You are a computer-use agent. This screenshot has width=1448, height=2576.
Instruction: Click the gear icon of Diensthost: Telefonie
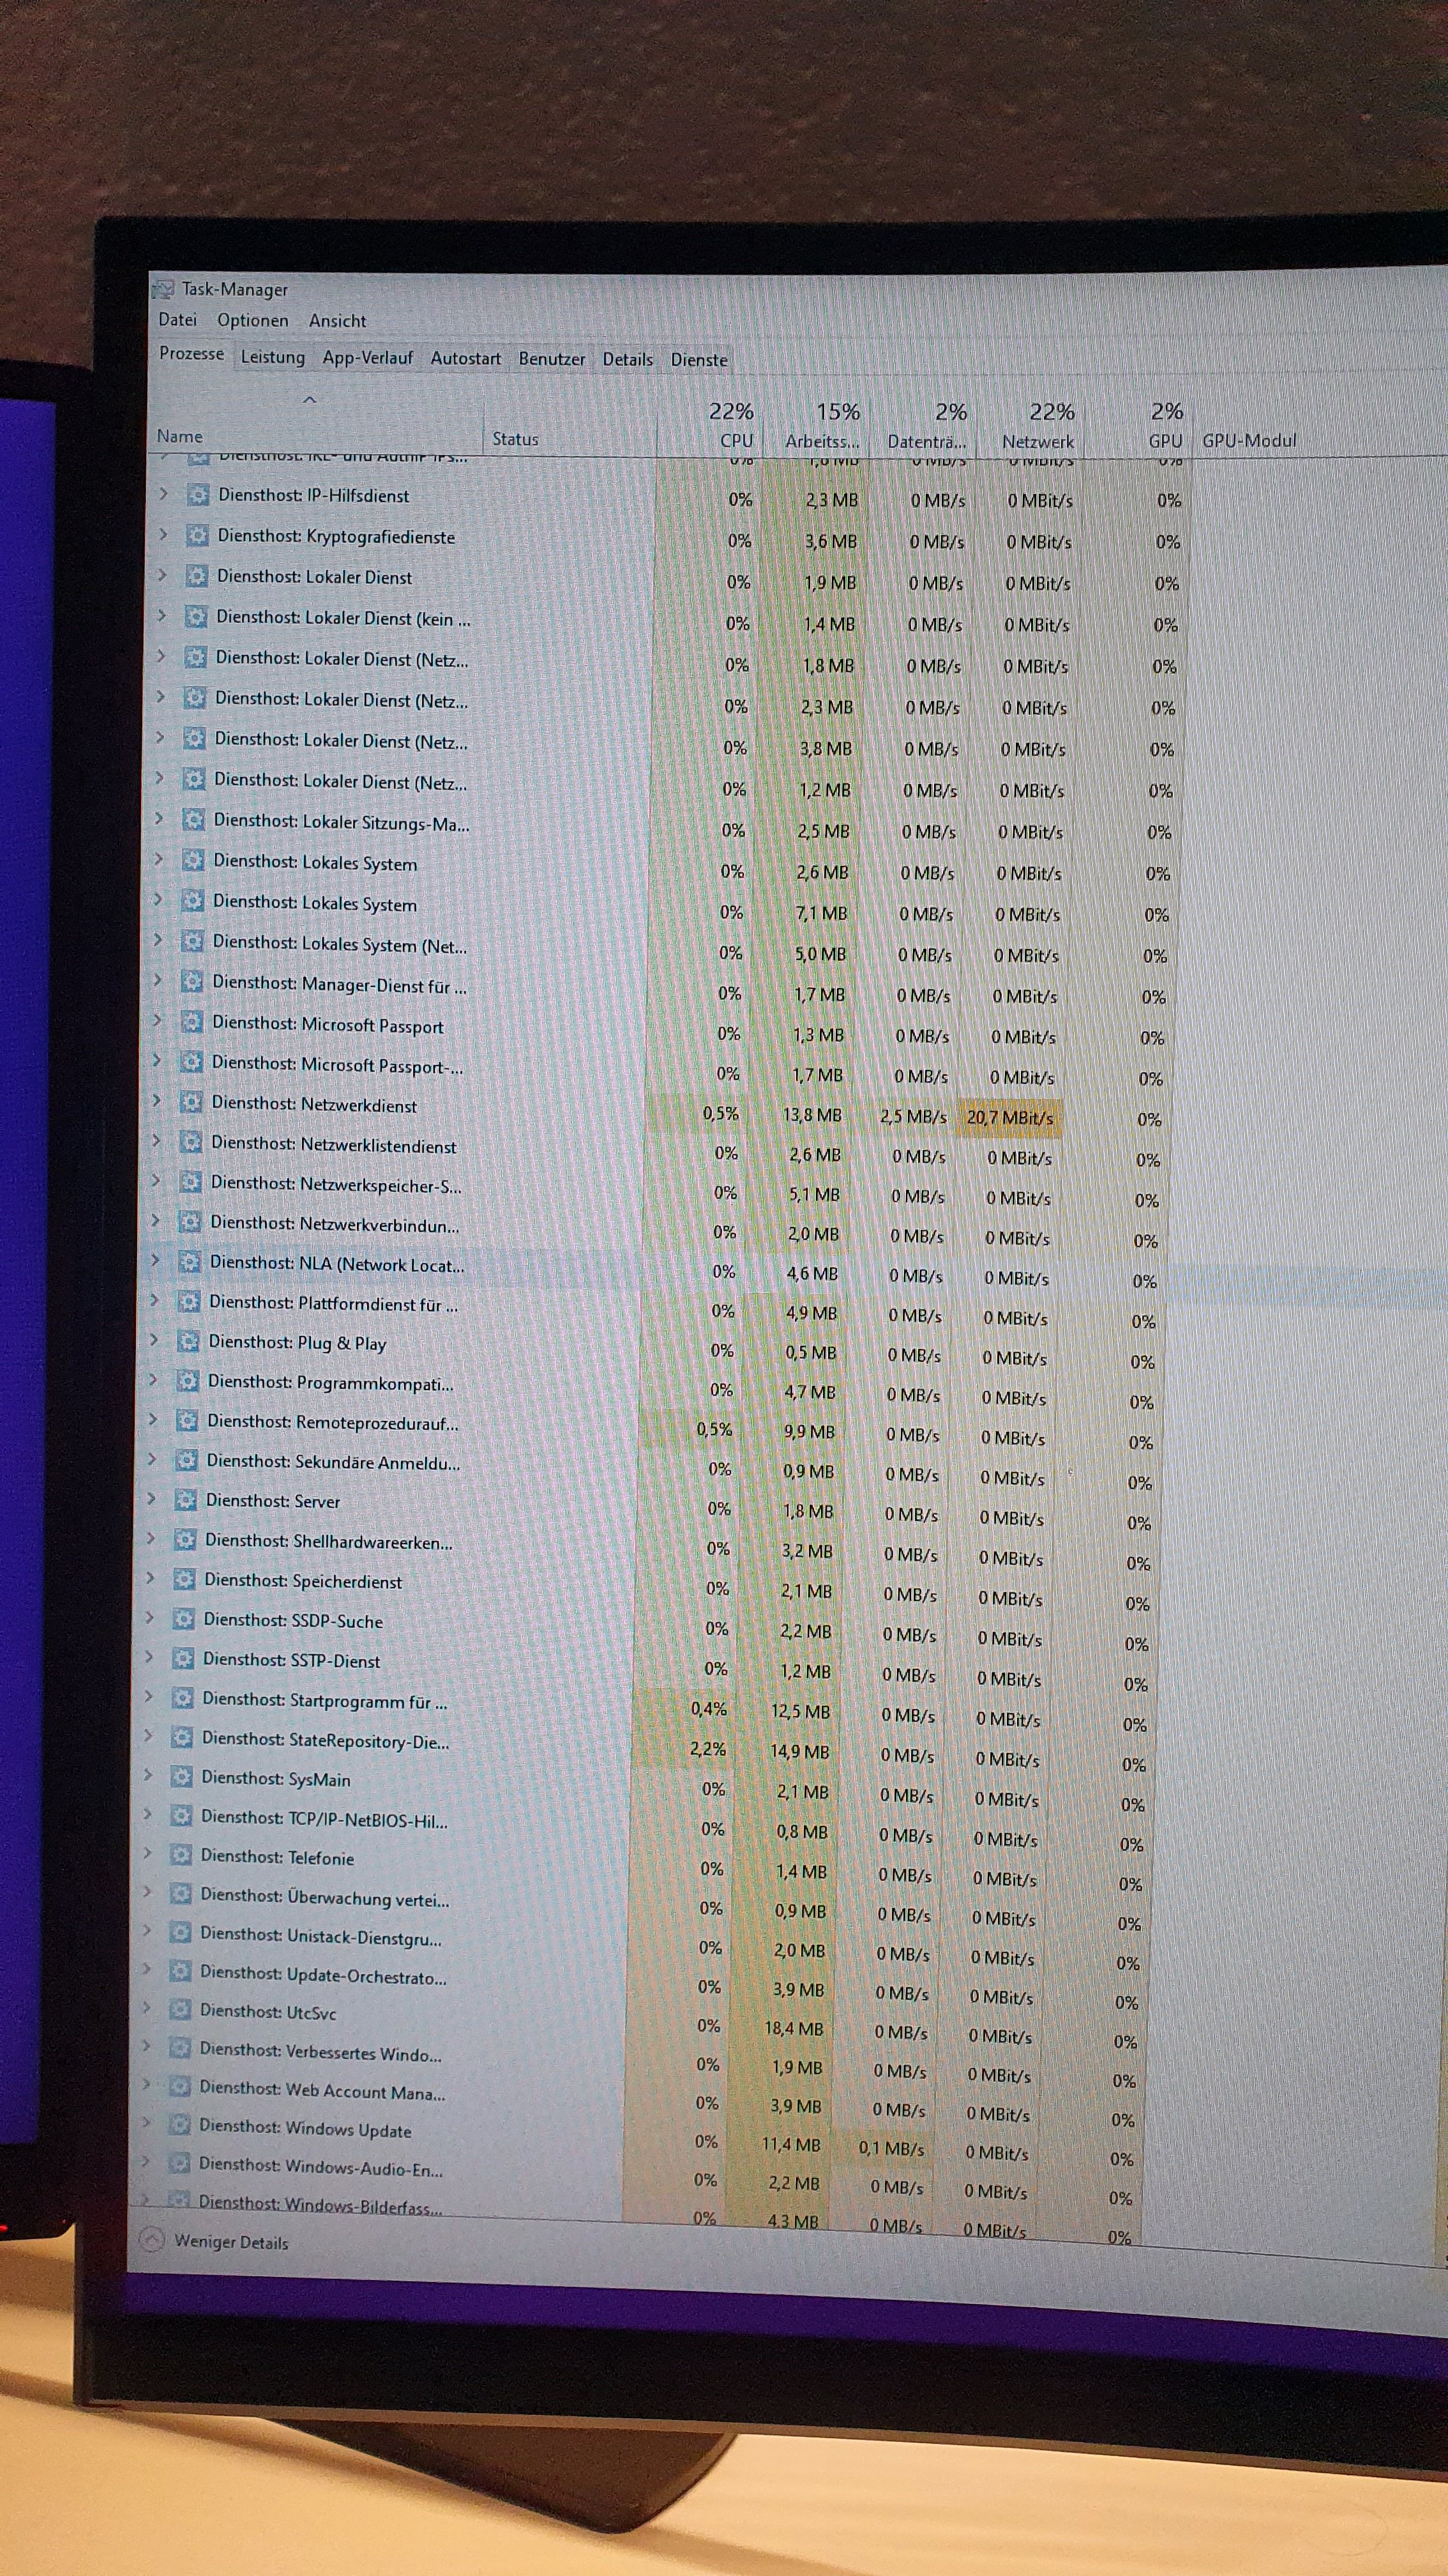180,1855
